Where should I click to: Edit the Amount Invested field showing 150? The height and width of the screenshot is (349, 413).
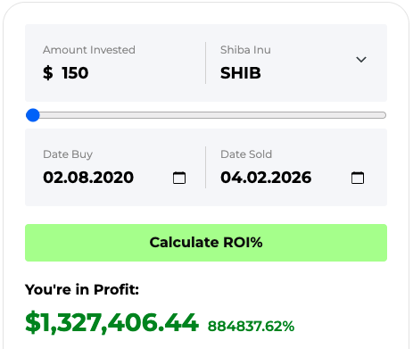75,73
